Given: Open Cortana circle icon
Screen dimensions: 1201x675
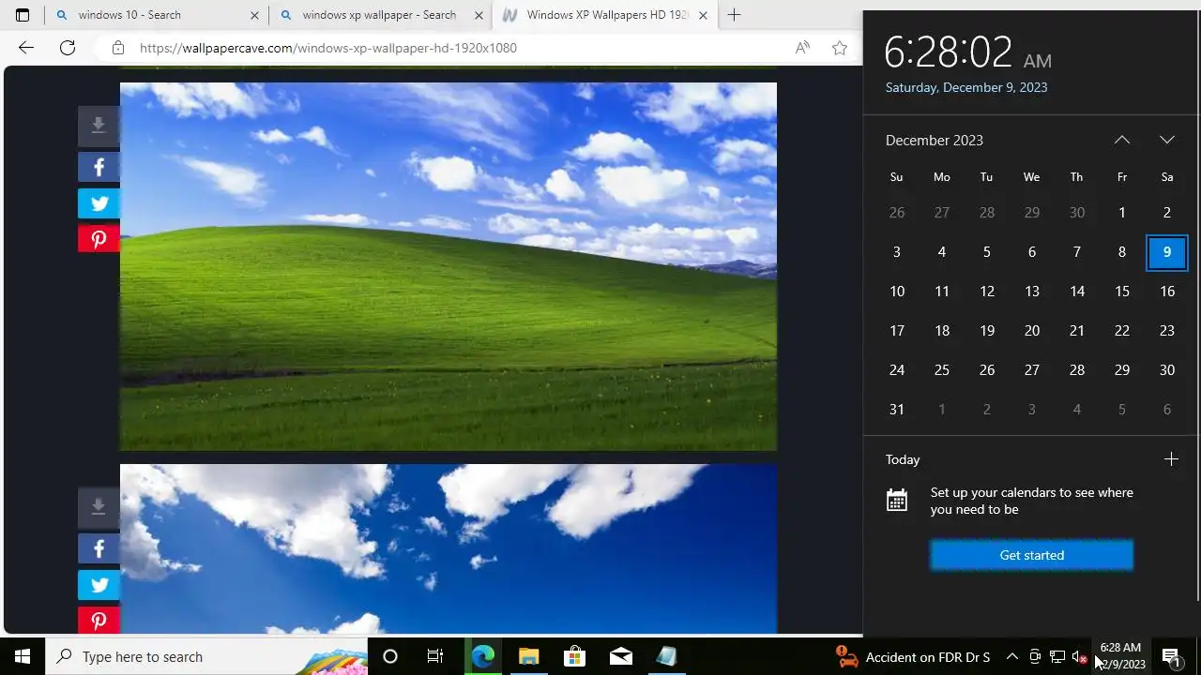Looking at the screenshot, I should (x=390, y=656).
